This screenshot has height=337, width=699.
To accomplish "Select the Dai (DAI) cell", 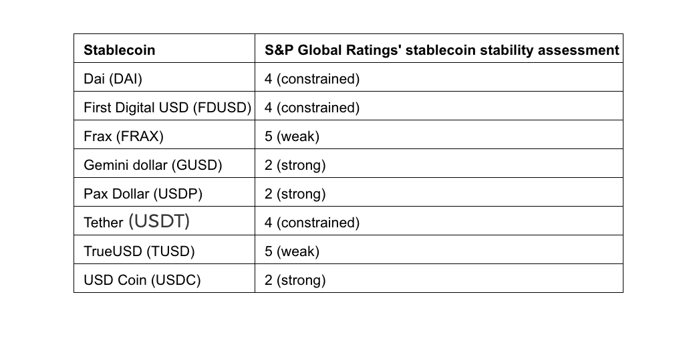I will [x=113, y=79].
